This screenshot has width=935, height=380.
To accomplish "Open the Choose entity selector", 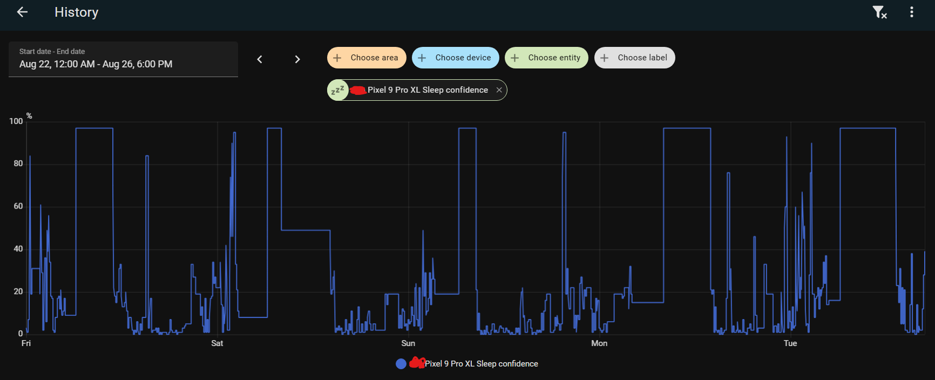I will tap(547, 58).
